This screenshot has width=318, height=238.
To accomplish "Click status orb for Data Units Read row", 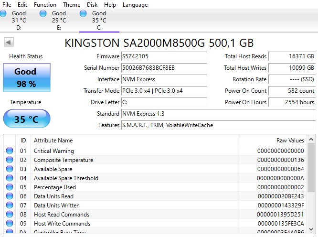I will click(x=10, y=196).
